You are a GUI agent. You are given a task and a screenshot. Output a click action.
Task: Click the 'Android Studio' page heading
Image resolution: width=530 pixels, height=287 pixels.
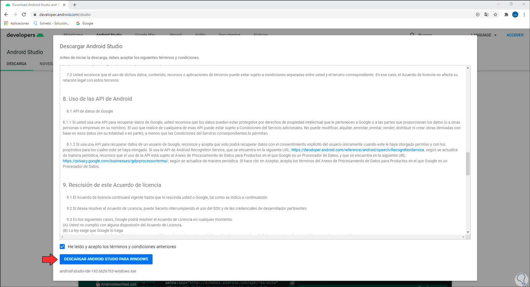coord(25,52)
